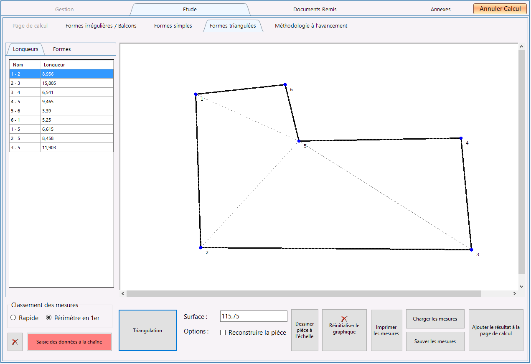Click Réinitialiser le graphique button
Screen dimensions: 531x364
coord(344,330)
